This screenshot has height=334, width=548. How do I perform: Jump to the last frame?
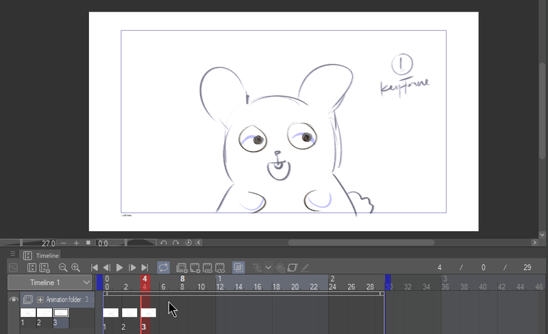coord(145,267)
